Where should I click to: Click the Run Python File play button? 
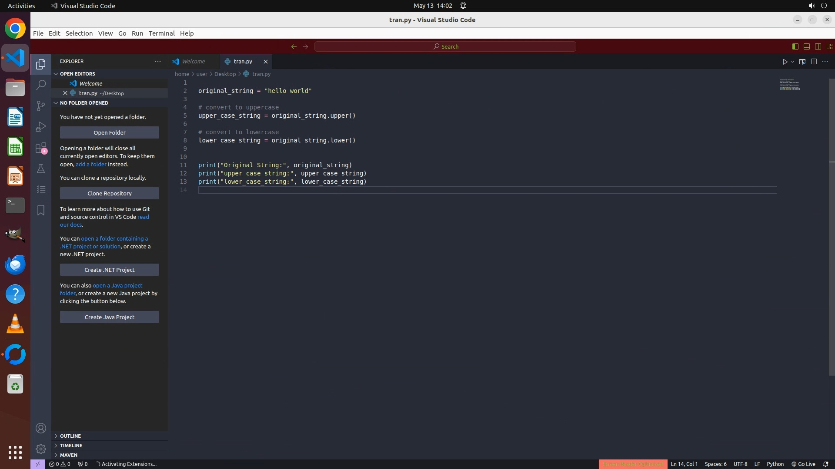point(785,62)
